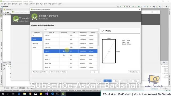Select the Pixel 3 XL device row
Viewport: 171px width, 96px height.
(x=71, y=39)
